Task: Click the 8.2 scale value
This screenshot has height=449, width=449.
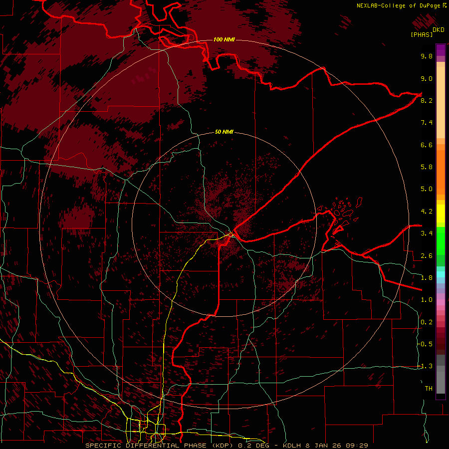Action: [x=427, y=100]
